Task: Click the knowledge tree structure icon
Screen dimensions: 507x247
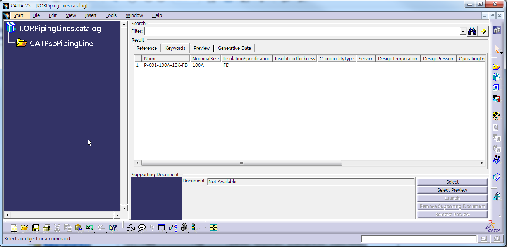Action: tap(173, 228)
